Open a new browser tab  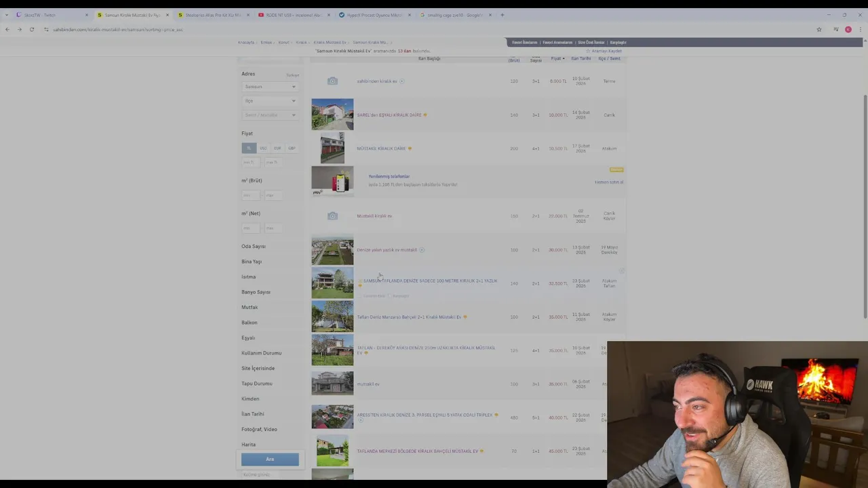[502, 15]
